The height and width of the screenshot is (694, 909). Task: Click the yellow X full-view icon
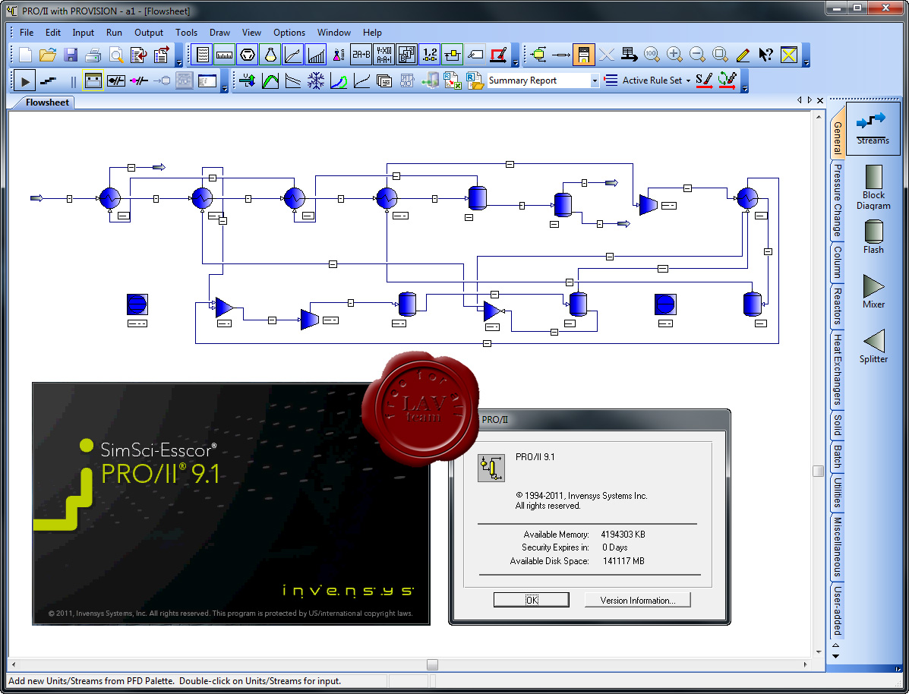pos(789,55)
